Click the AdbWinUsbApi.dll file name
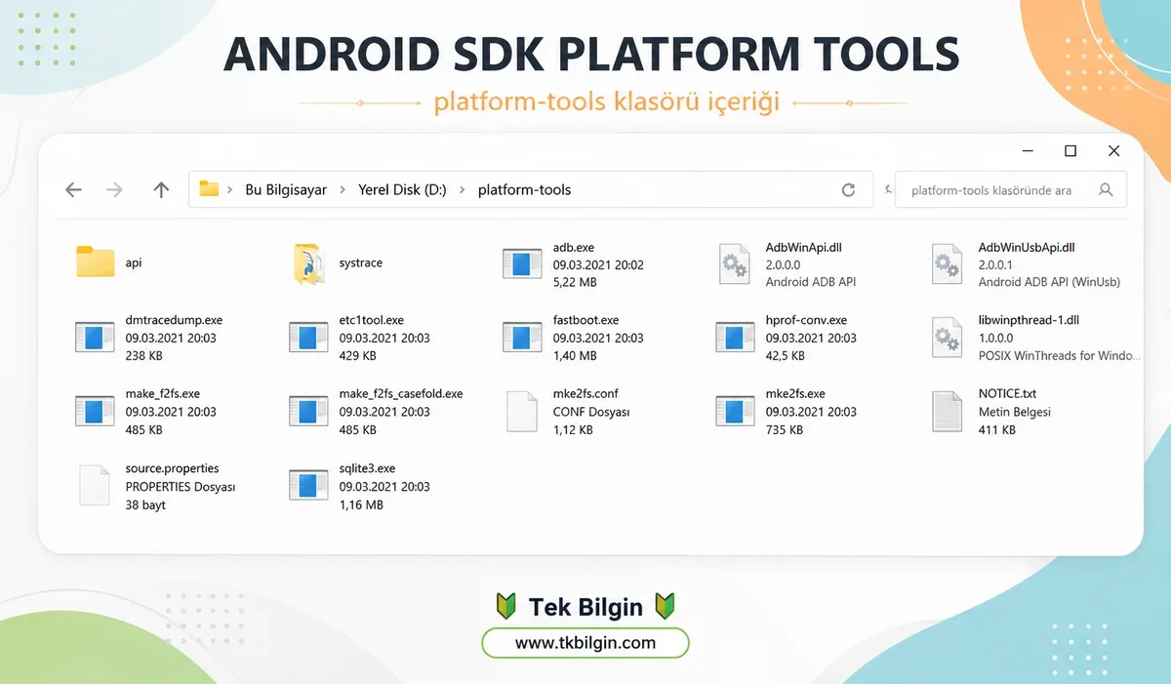 pyautogui.click(x=1027, y=248)
